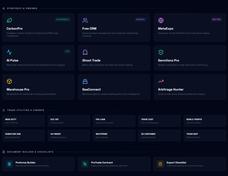Click the Document Builder & Checklists heading
Screen dimensions: 228x176
(x=30, y=152)
